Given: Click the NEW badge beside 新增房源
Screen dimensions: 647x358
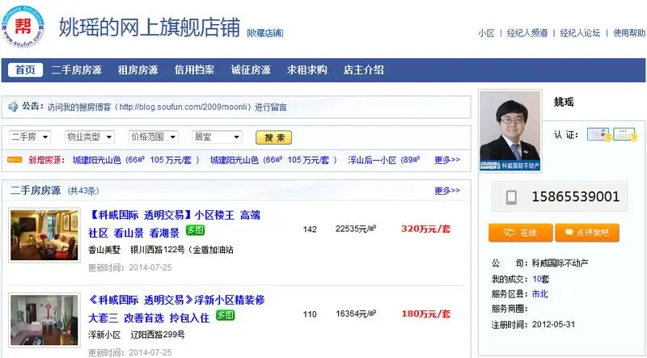Looking at the screenshot, I should click(x=15, y=160).
